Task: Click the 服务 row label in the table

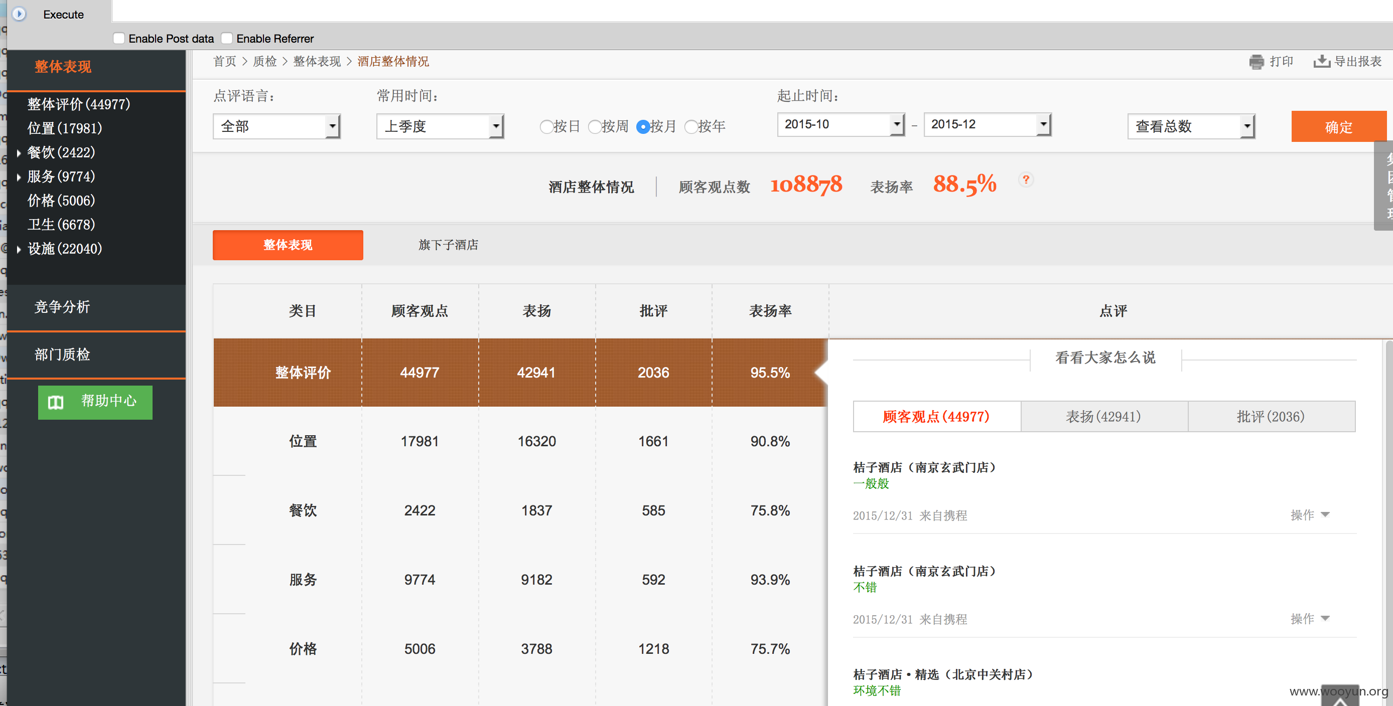Action: point(303,580)
